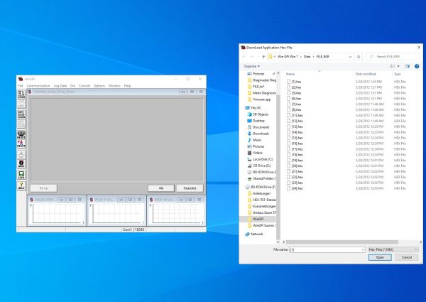Open the Hex-Files (*.HEX) file type dropdown
The image size is (426, 302).
tap(393, 249)
